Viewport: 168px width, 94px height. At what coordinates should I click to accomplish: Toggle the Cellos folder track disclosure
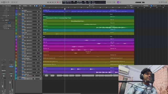coord(18,37)
